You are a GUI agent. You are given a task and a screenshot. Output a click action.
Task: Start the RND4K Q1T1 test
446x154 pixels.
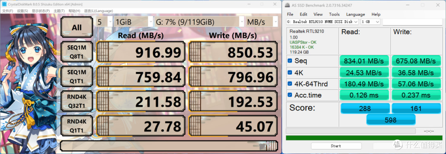pyautogui.click(x=76, y=126)
